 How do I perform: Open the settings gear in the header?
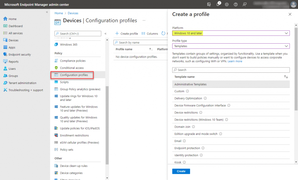click(227, 4)
